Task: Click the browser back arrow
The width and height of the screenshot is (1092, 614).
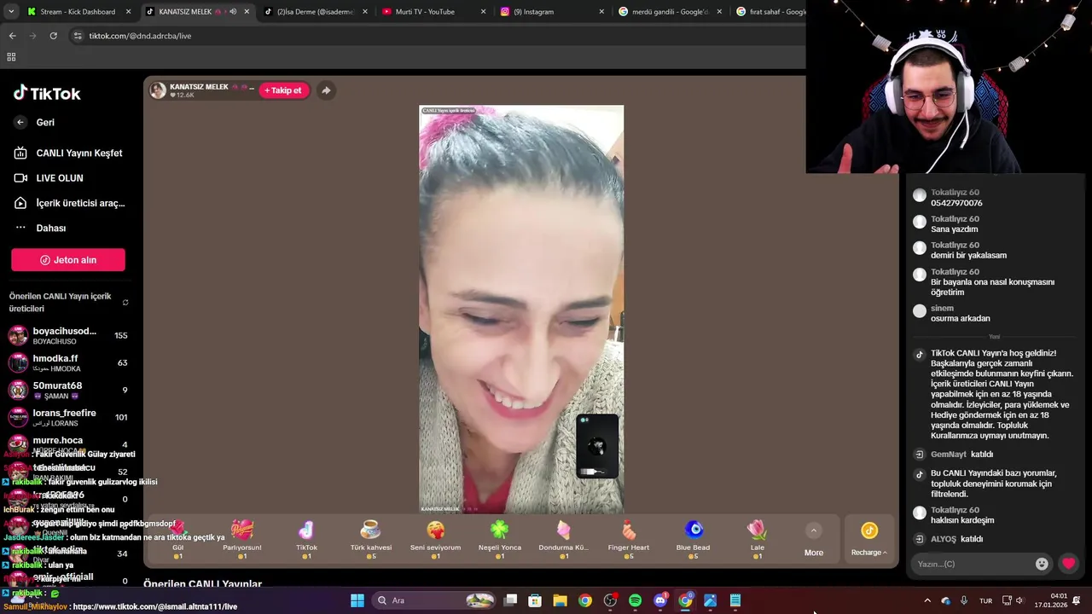Action: pos(12,36)
